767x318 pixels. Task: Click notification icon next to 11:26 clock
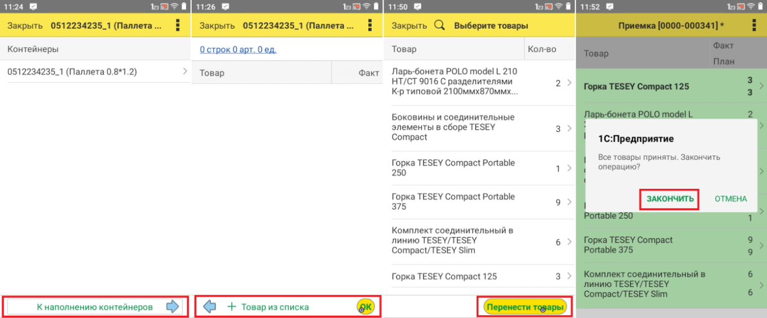226,7
